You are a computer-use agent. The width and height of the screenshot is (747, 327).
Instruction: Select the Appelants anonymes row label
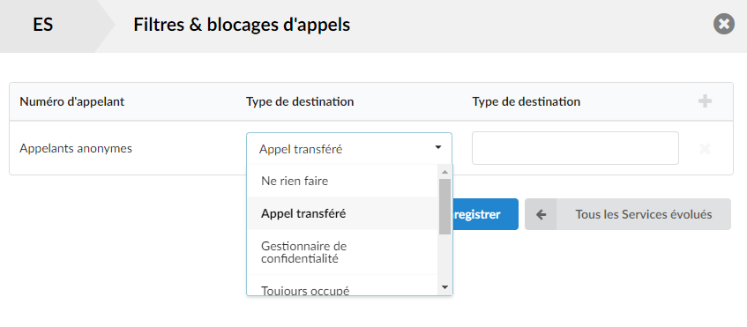click(x=76, y=148)
